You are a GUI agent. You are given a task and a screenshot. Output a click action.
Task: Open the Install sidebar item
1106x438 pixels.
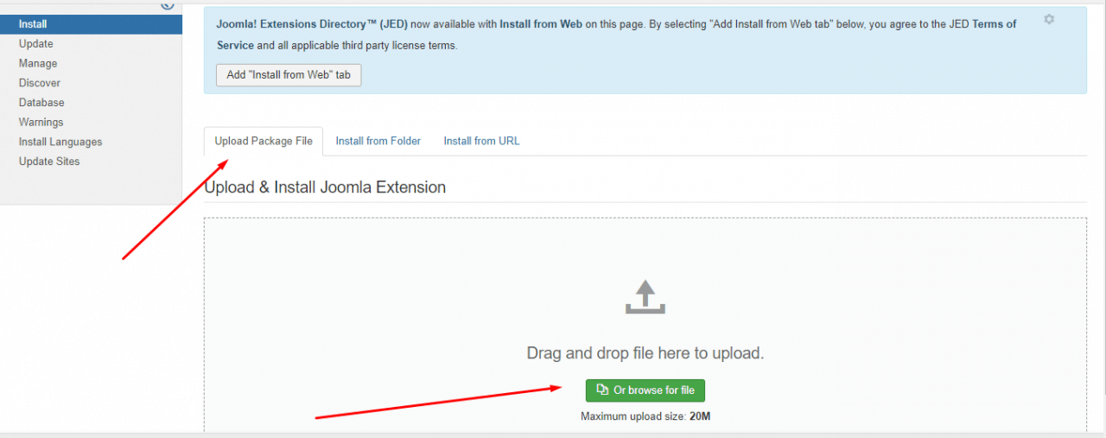(x=91, y=24)
